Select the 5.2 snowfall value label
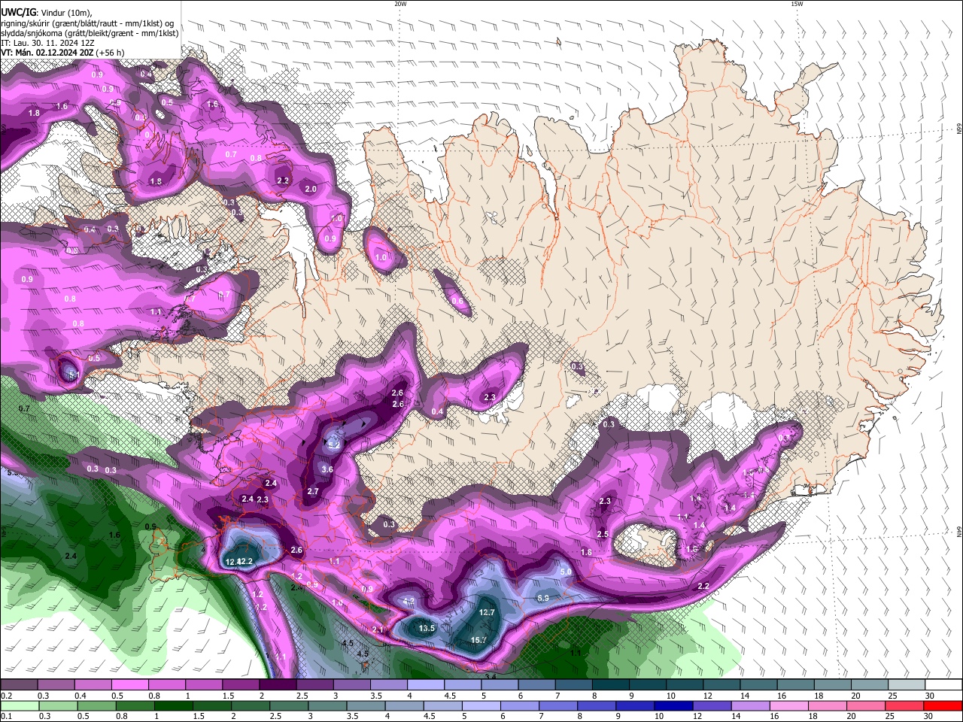Screen dimensions: 963x722 [x=334, y=444]
